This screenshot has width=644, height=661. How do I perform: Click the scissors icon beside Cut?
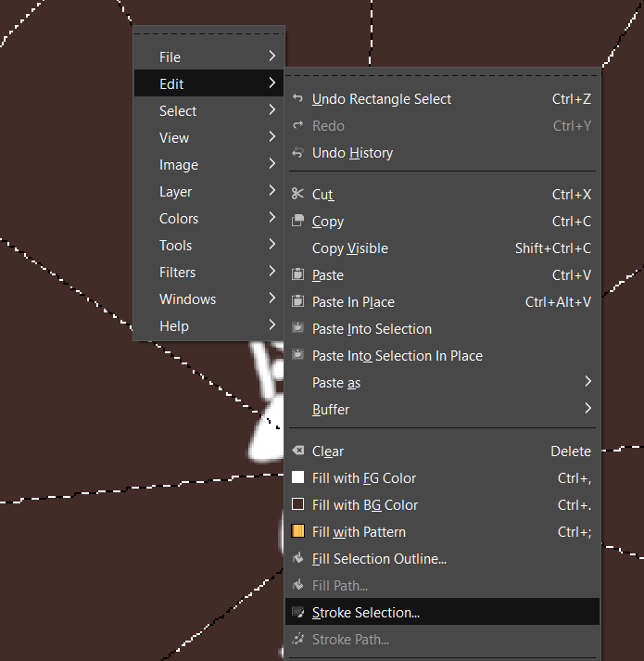coord(297,195)
